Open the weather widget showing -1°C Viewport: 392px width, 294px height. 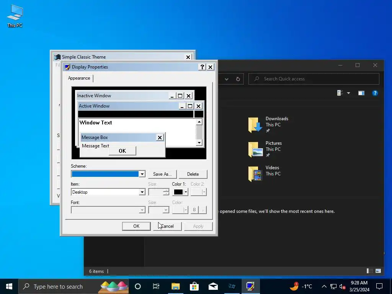coord(301,286)
